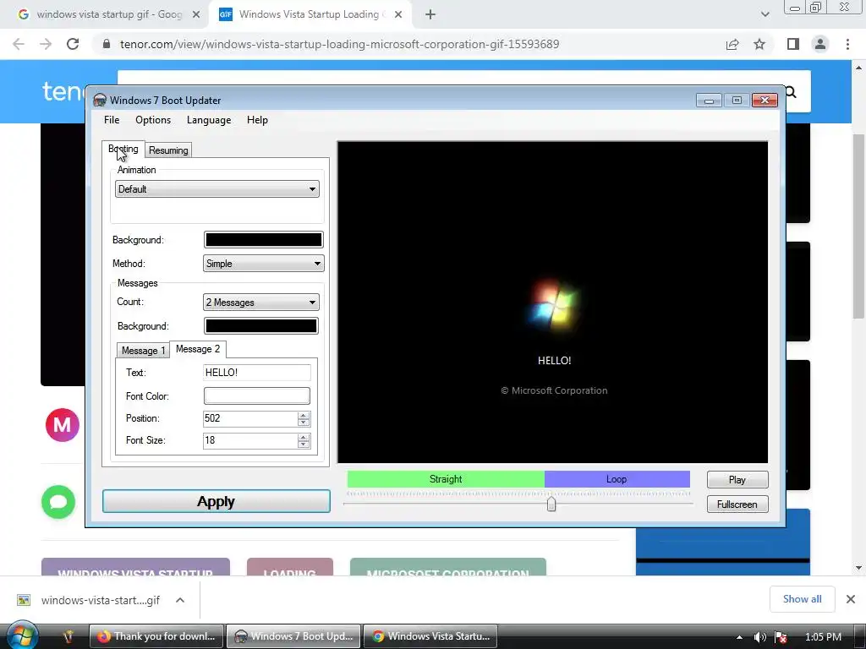Click the Fullscreen button

coord(737,504)
